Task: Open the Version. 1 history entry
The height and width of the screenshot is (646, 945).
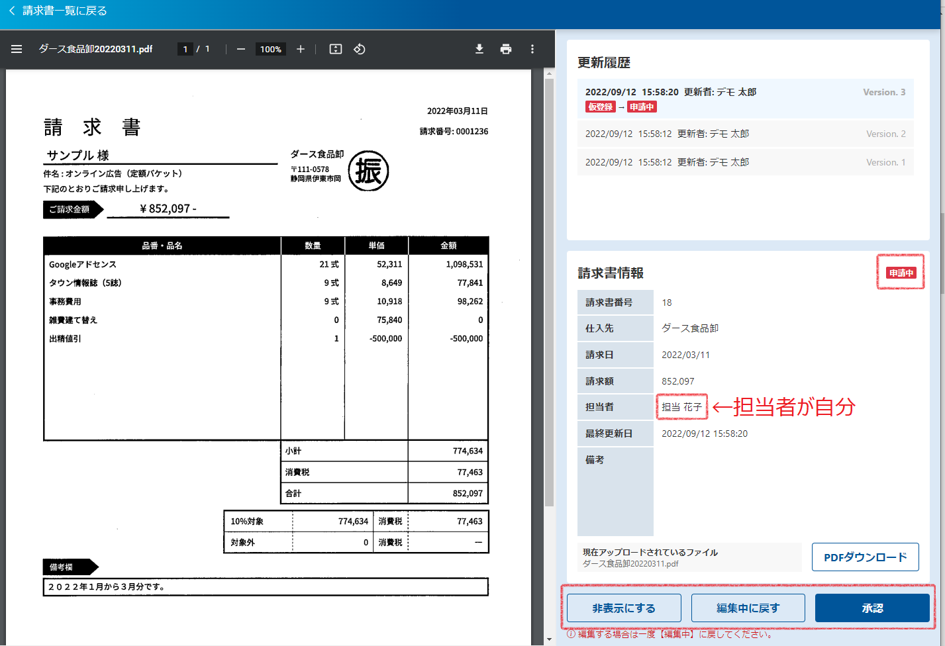Action: [745, 162]
